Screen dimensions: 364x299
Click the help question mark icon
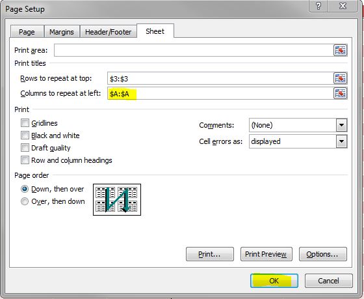pyautogui.click(x=318, y=6)
